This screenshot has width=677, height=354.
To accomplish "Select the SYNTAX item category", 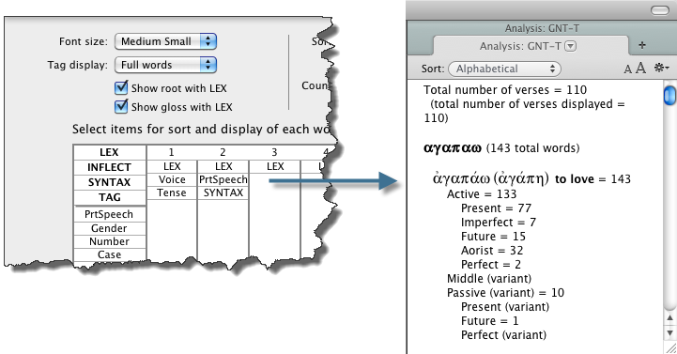I will tap(109, 182).
